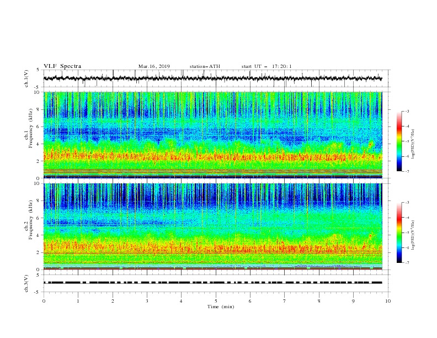Image resolution: width=437 pixels, height=338 pixels.
Task: Click the "VLF Spectra" plot title
Action: 62,66
